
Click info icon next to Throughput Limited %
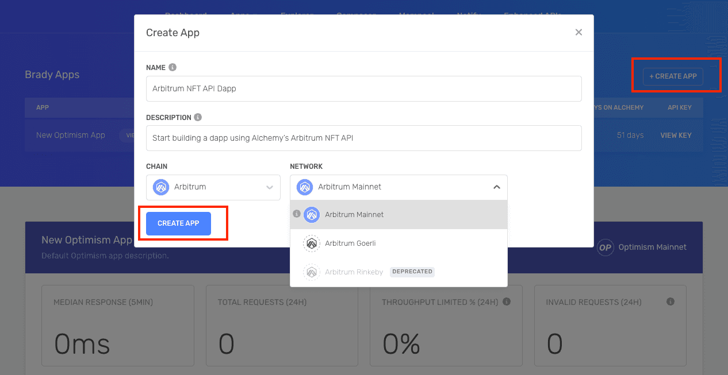tap(506, 301)
